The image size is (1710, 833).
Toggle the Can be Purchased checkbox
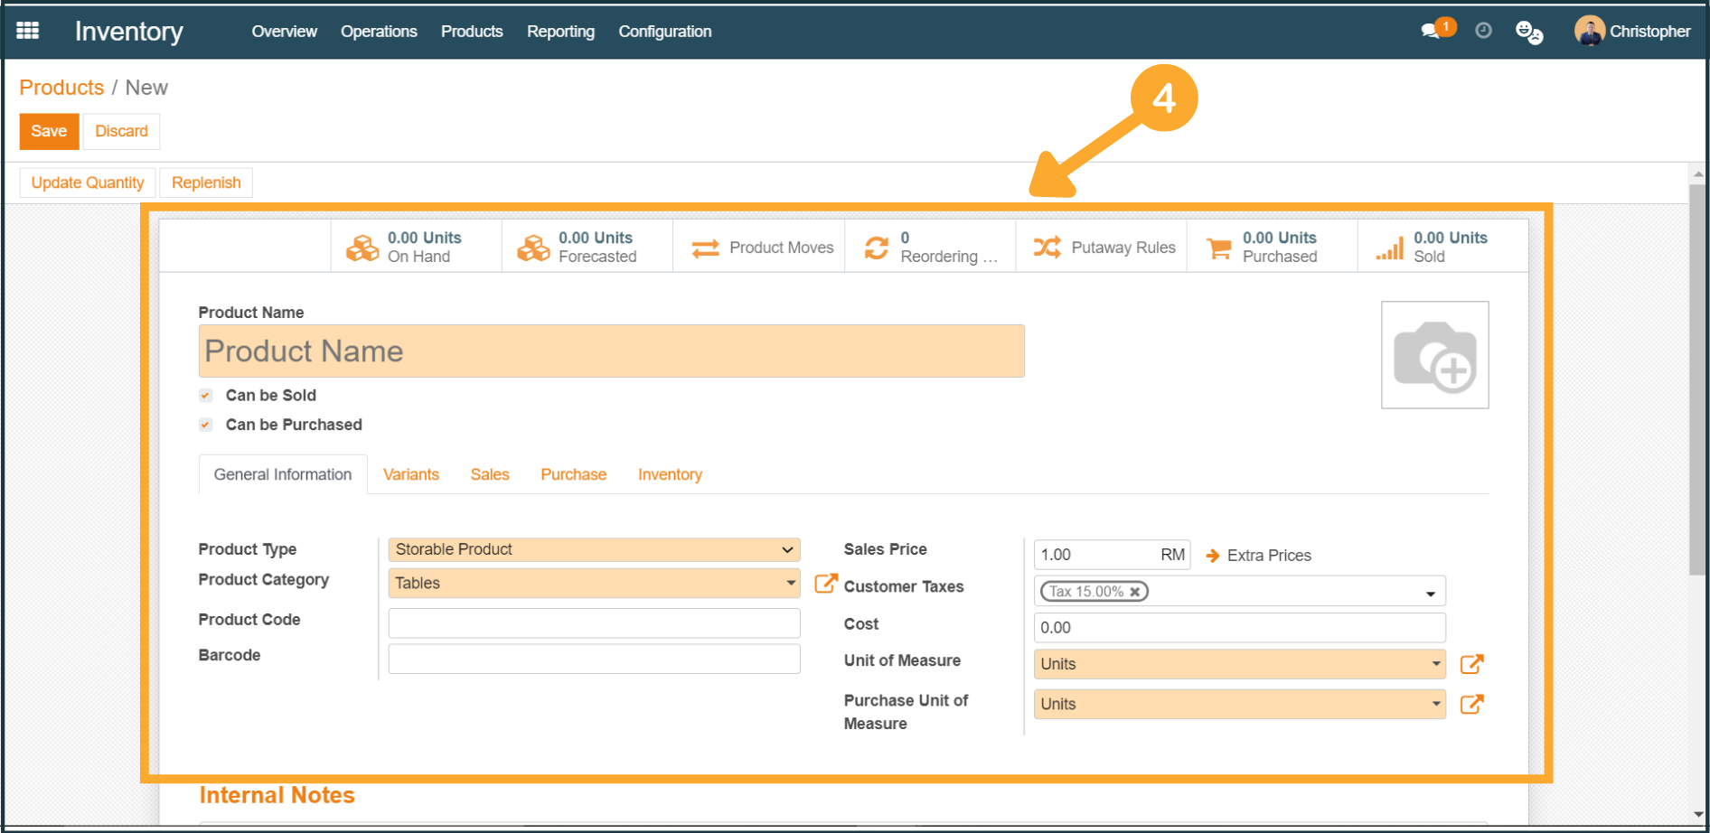pyautogui.click(x=206, y=425)
